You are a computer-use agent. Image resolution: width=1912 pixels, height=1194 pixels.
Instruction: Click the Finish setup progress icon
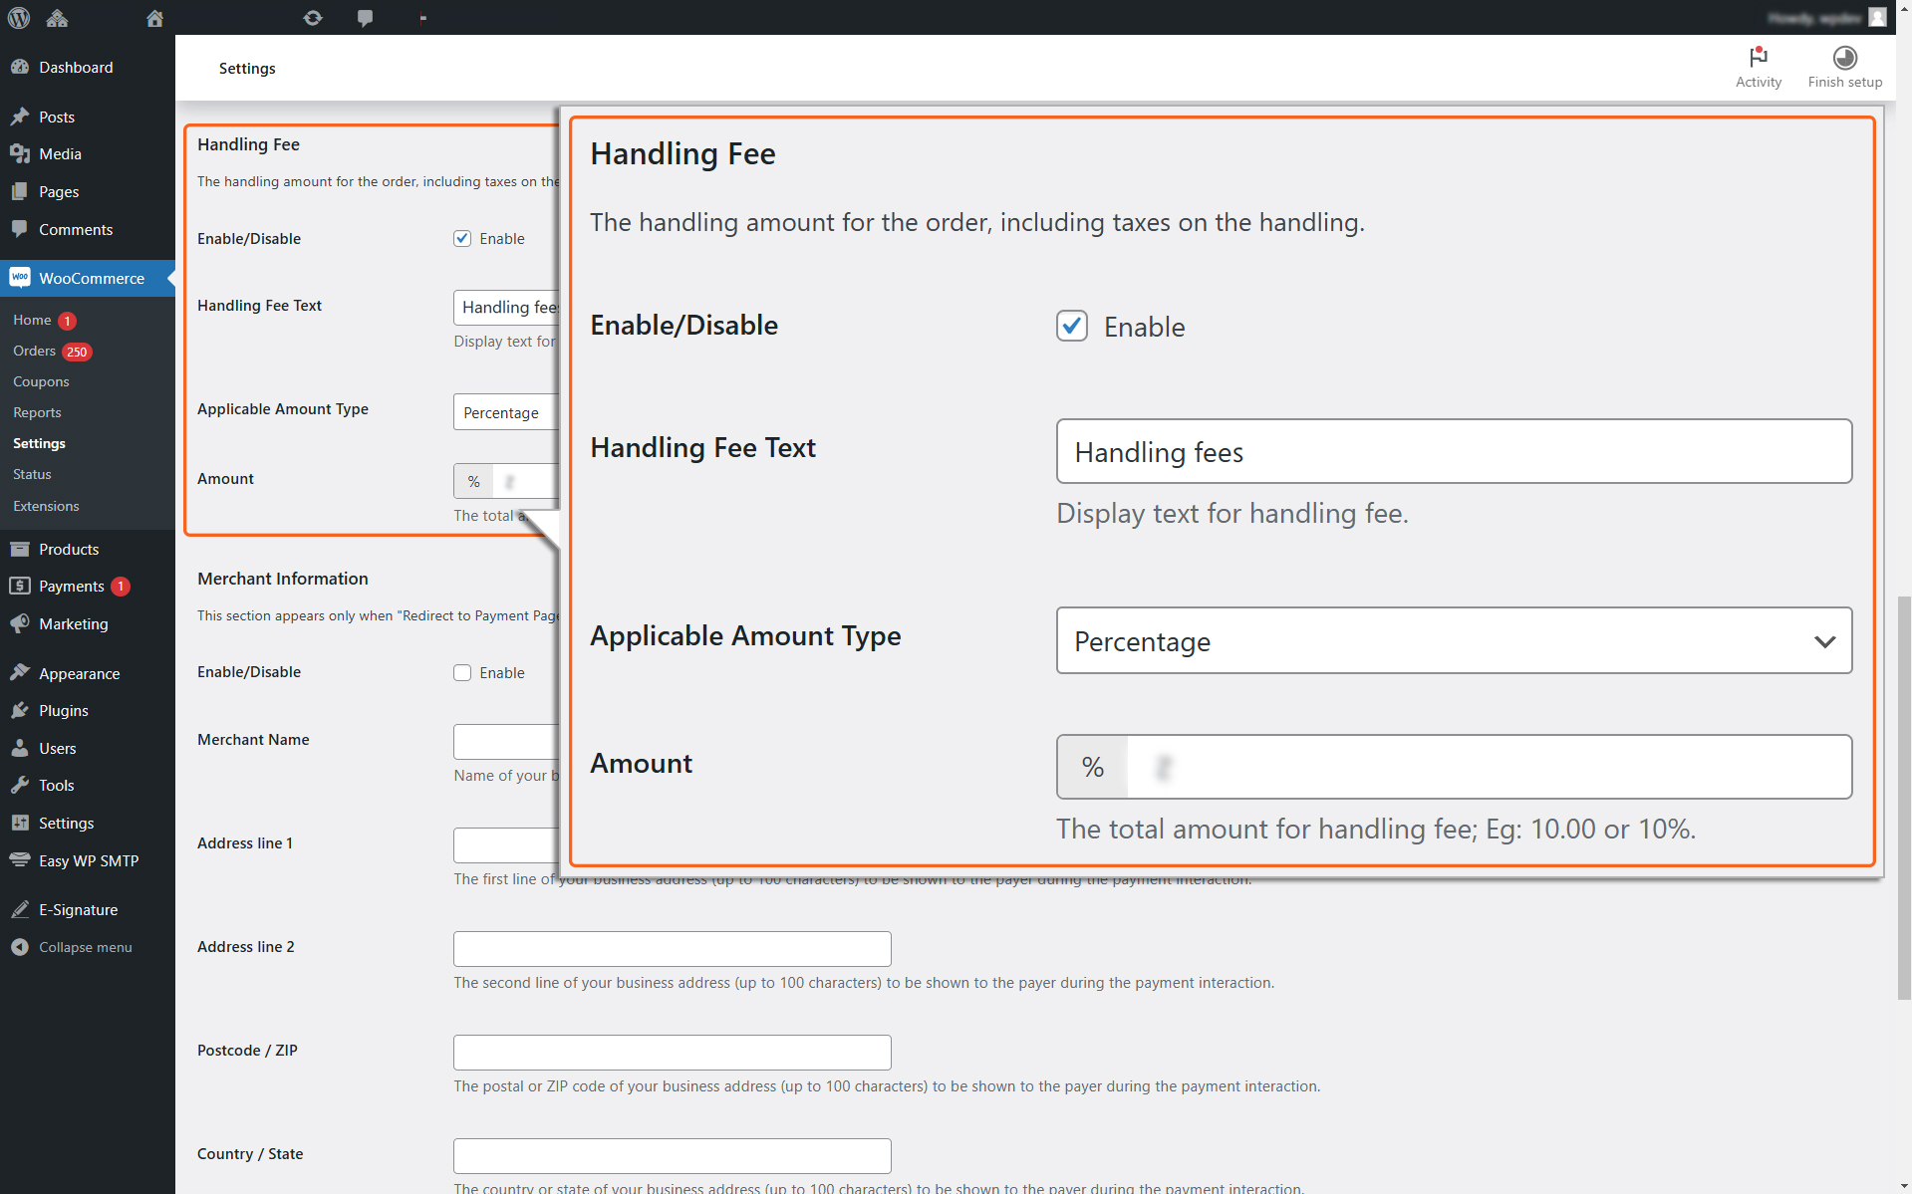[x=1845, y=57]
